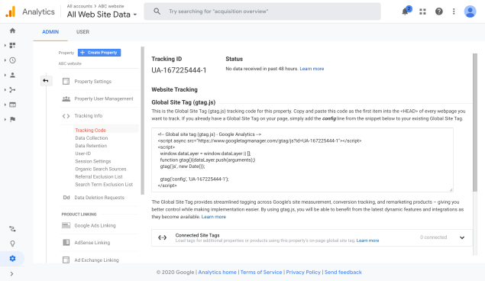
Task: Click the search magnifier icon
Action: coord(157,11)
